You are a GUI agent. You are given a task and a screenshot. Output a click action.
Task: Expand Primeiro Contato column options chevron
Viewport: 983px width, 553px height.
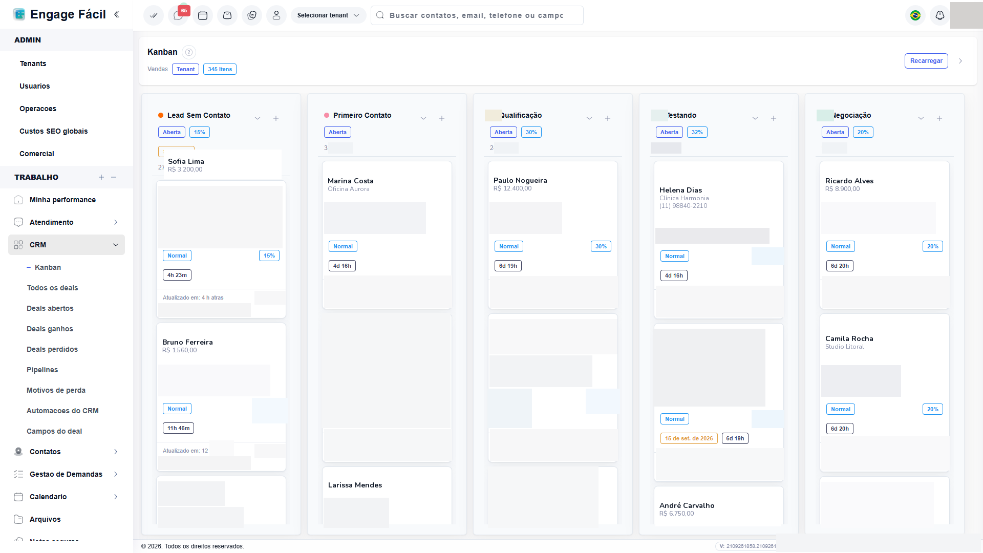[423, 118]
